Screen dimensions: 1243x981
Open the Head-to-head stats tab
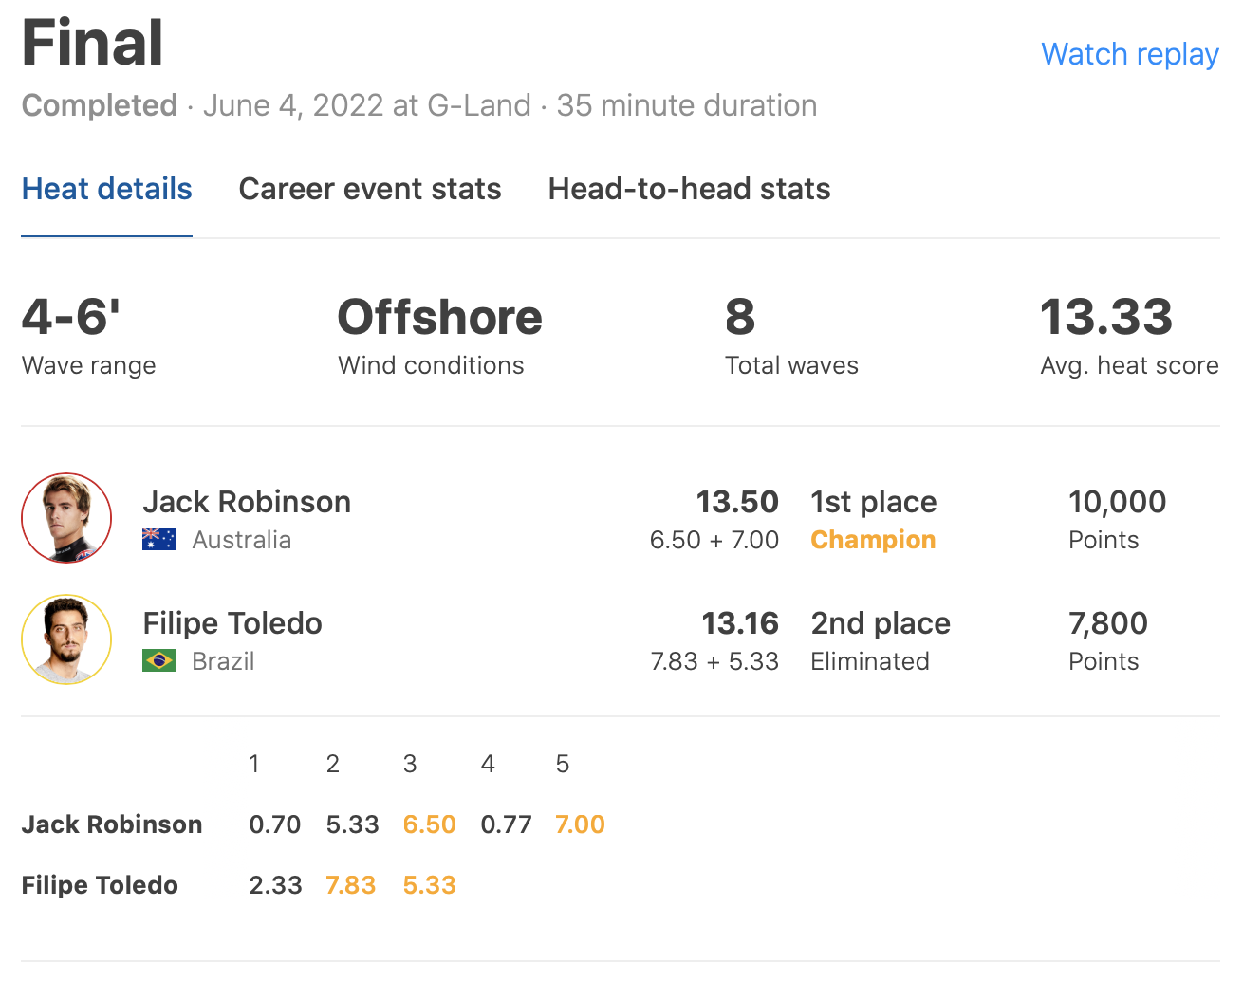[689, 189]
